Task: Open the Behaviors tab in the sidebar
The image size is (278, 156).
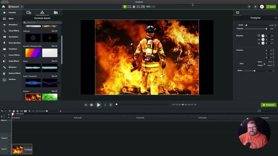Action: pyautogui.click(x=11, y=67)
